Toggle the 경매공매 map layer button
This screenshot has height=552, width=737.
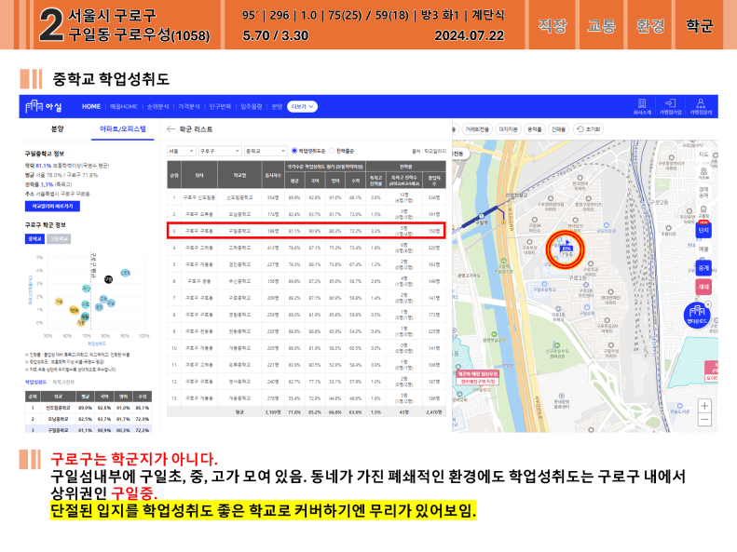click(703, 192)
